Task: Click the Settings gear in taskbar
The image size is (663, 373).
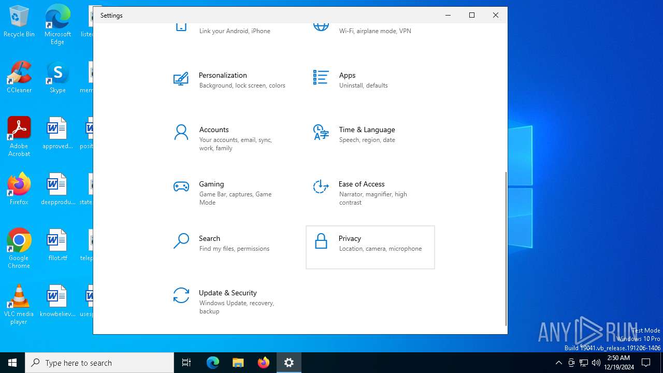Action: (289, 363)
